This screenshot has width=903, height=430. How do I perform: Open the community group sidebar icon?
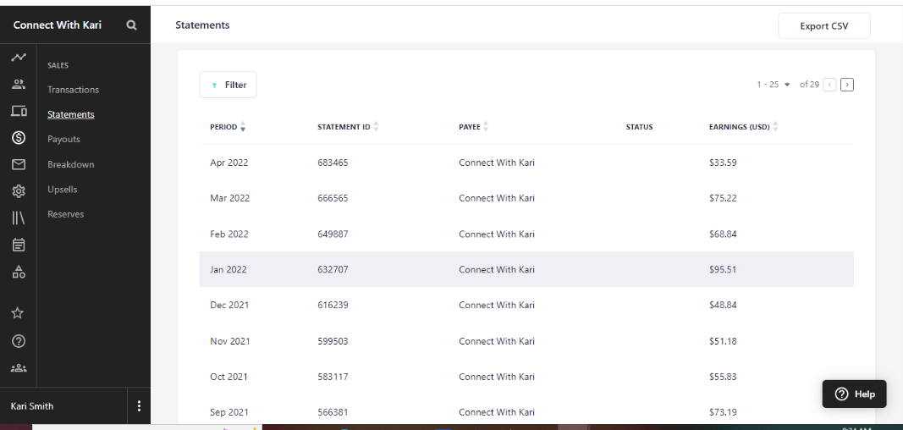coord(19,368)
